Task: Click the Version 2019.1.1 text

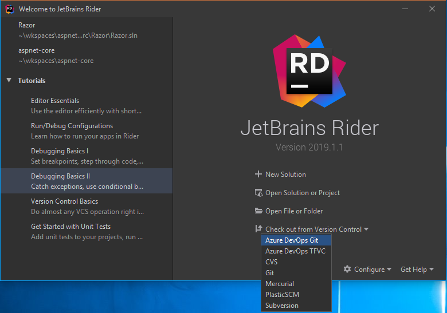Action: pyautogui.click(x=309, y=147)
